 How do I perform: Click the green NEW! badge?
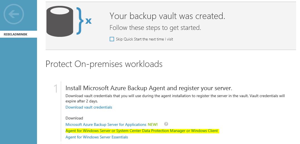pyautogui.click(x=153, y=125)
